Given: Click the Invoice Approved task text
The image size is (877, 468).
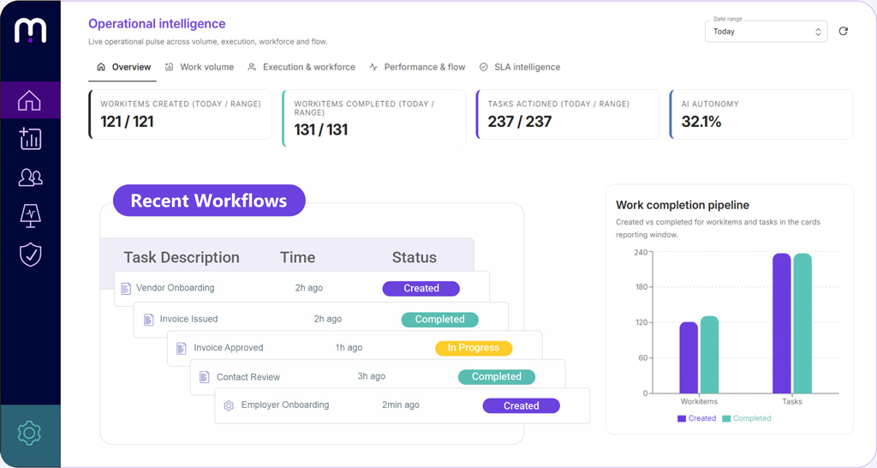Looking at the screenshot, I should (228, 348).
